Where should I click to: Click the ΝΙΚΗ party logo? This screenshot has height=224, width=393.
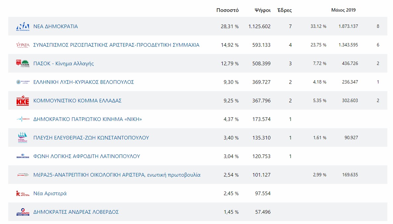[x=23, y=119]
